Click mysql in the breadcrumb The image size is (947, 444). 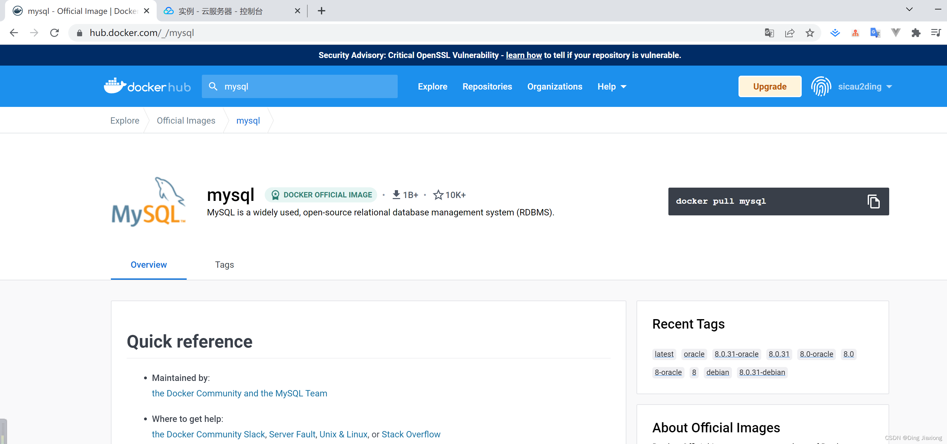248,121
